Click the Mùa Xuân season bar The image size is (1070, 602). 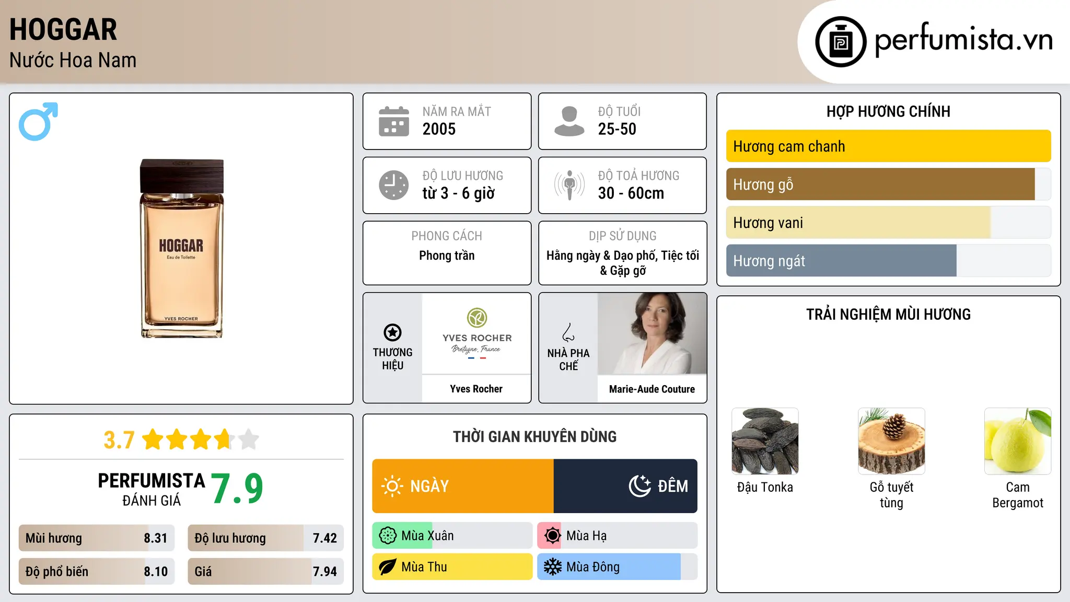[x=452, y=536]
